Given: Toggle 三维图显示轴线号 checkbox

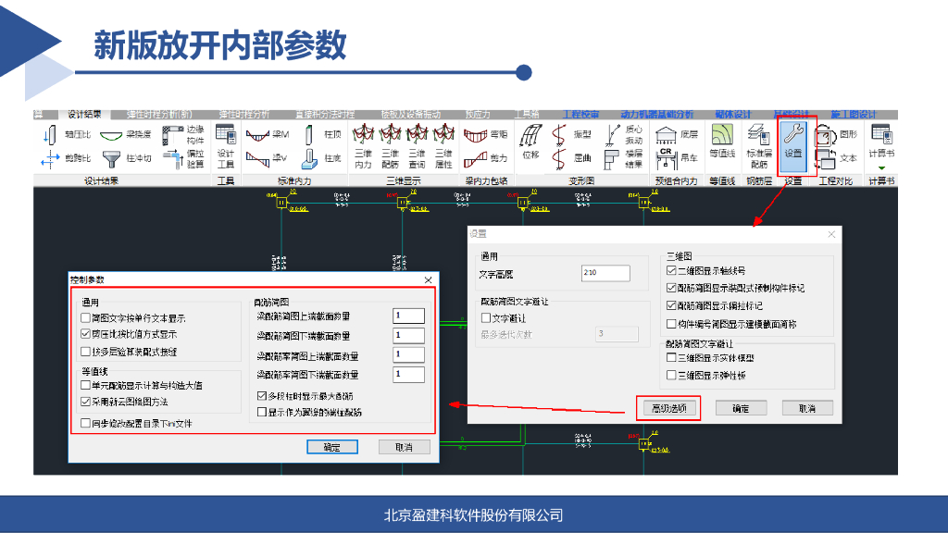Looking at the screenshot, I should (x=671, y=270).
